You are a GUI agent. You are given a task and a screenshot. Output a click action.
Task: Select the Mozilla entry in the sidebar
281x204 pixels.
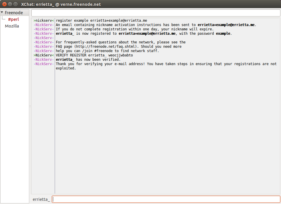coord(12,26)
